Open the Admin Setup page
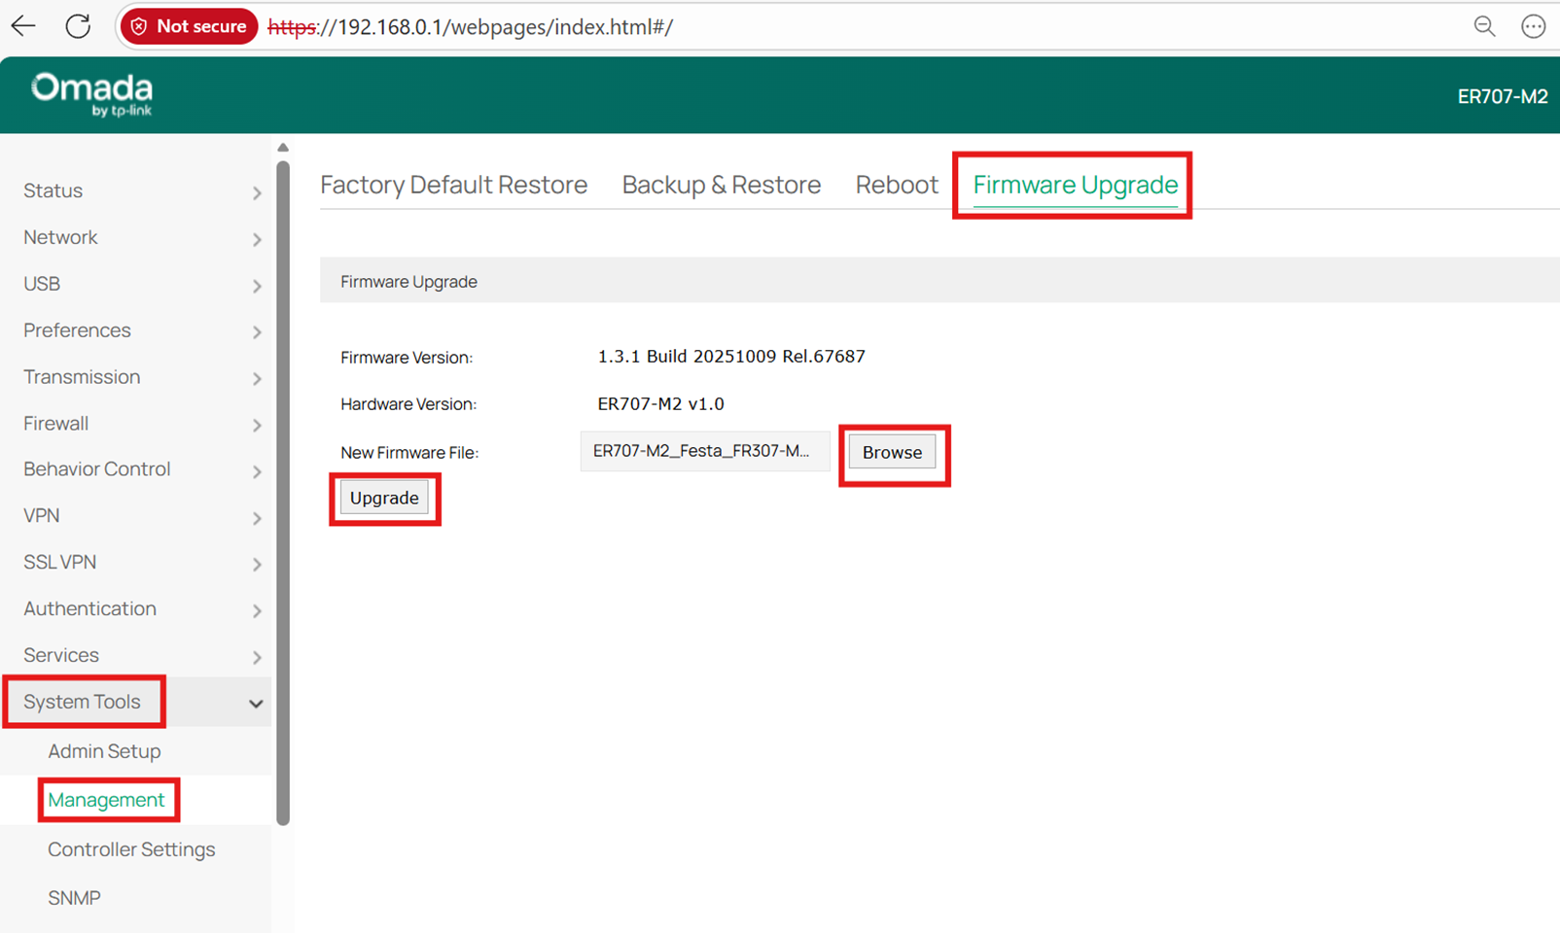The width and height of the screenshot is (1560, 933). [x=104, y=751]
